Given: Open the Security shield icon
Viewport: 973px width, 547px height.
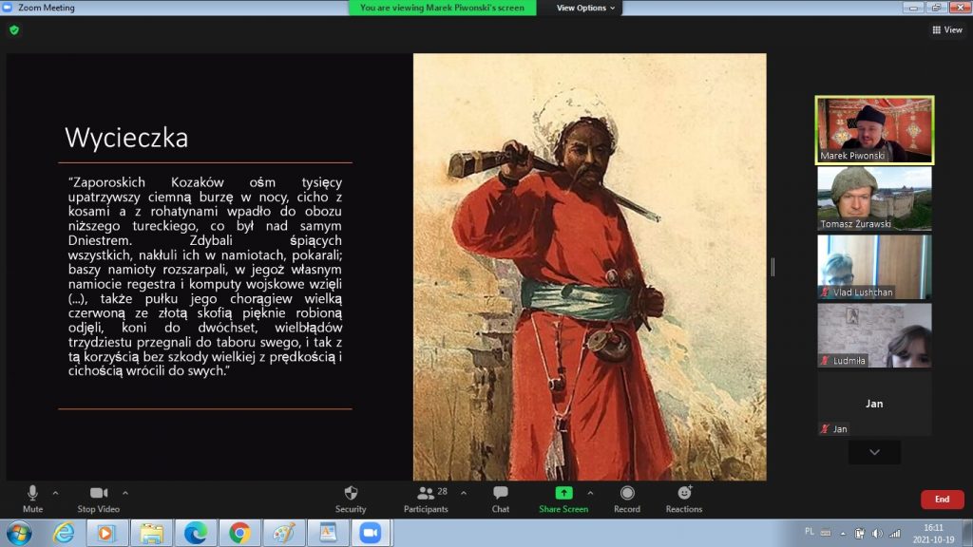Looking at the screenshot, I should 351,493.
